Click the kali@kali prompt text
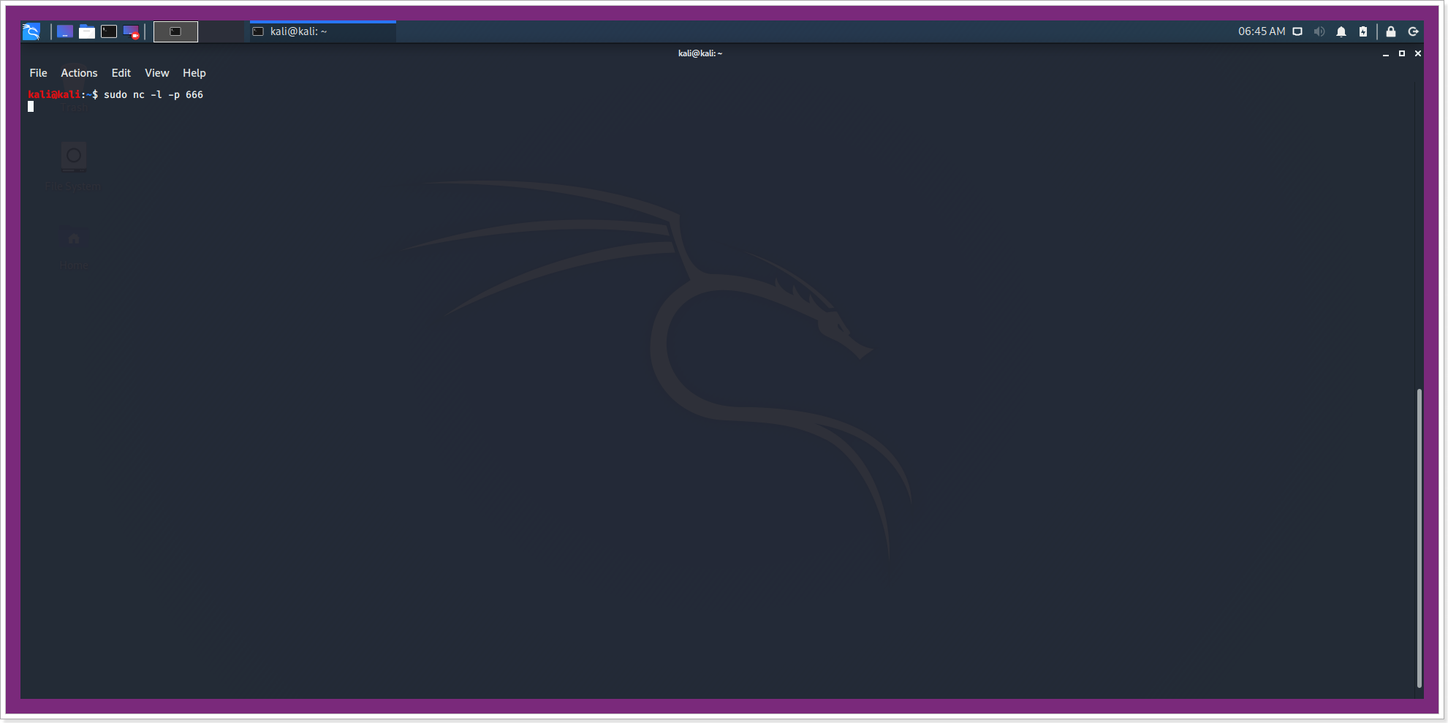This screenshot has width=1448, height=723. coord(54,95)
